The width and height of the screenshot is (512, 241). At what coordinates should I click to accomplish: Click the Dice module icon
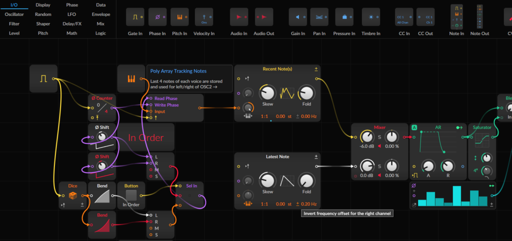click(72, 196)
